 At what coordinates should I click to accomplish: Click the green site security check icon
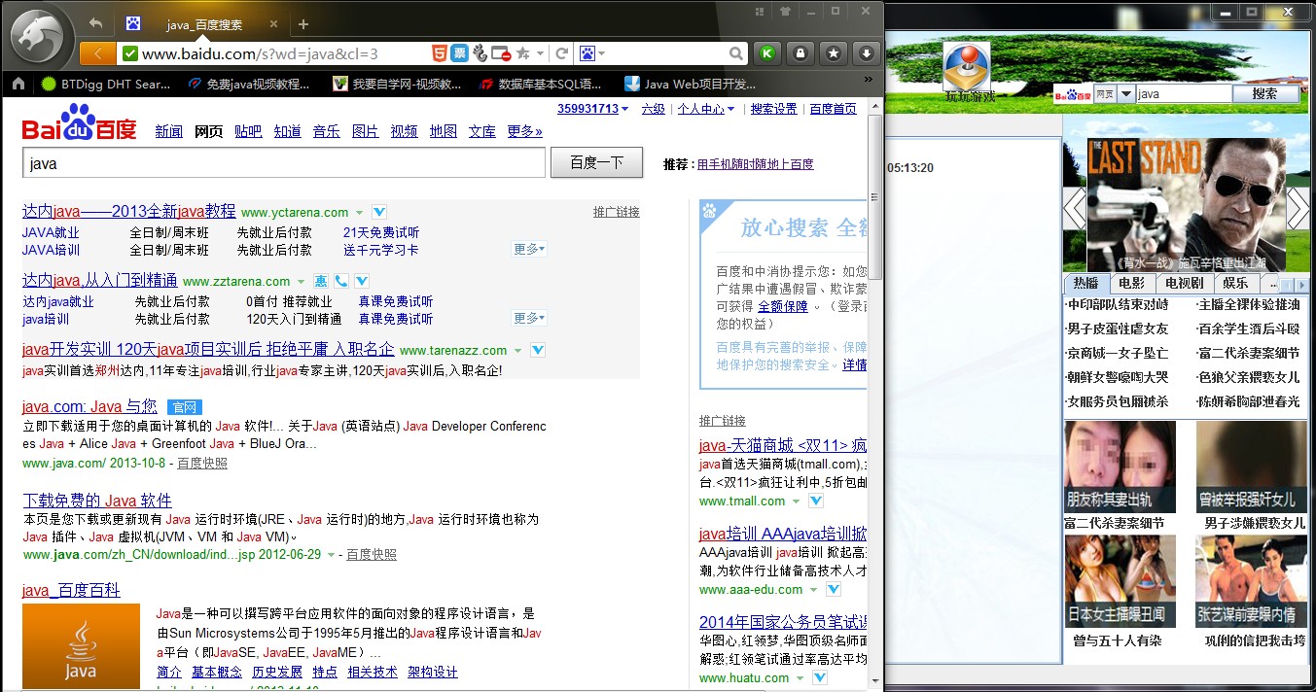click(x=130, y=53)
